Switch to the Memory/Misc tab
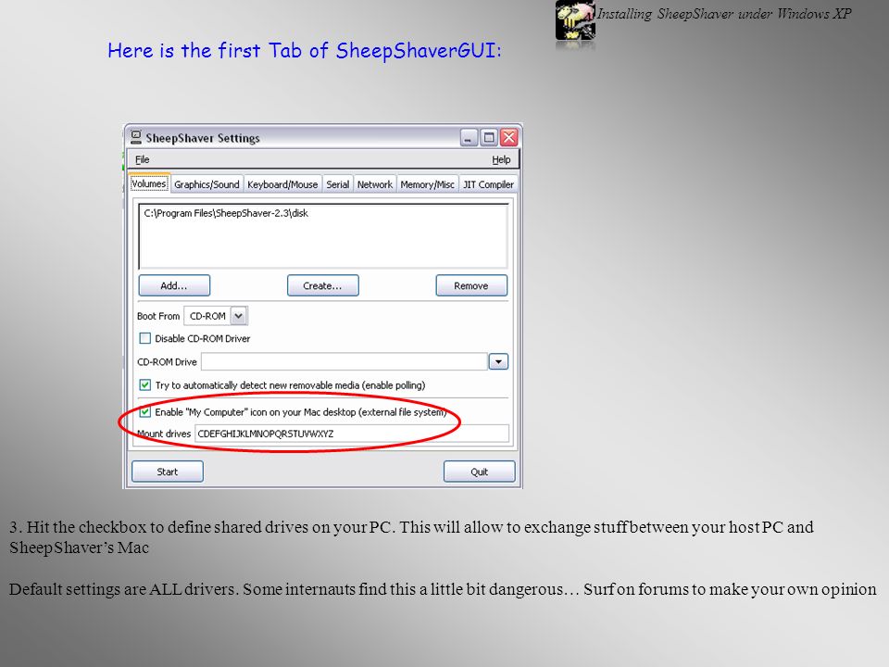 427,184
